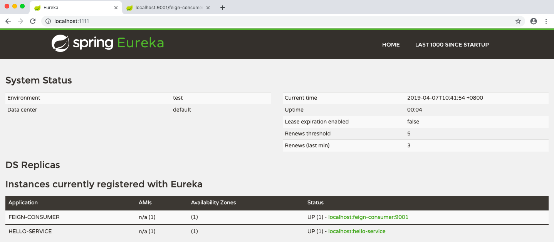Open a new tab with plus icon
Image resolution: width=554 pixels, height=242 pixels.
pos(222,8)
